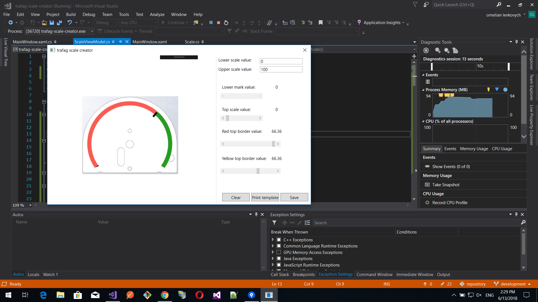Collapse the CPU graph section
This screenshot has width=538, height=302.
pyautogui.click(x=423, y=121)
